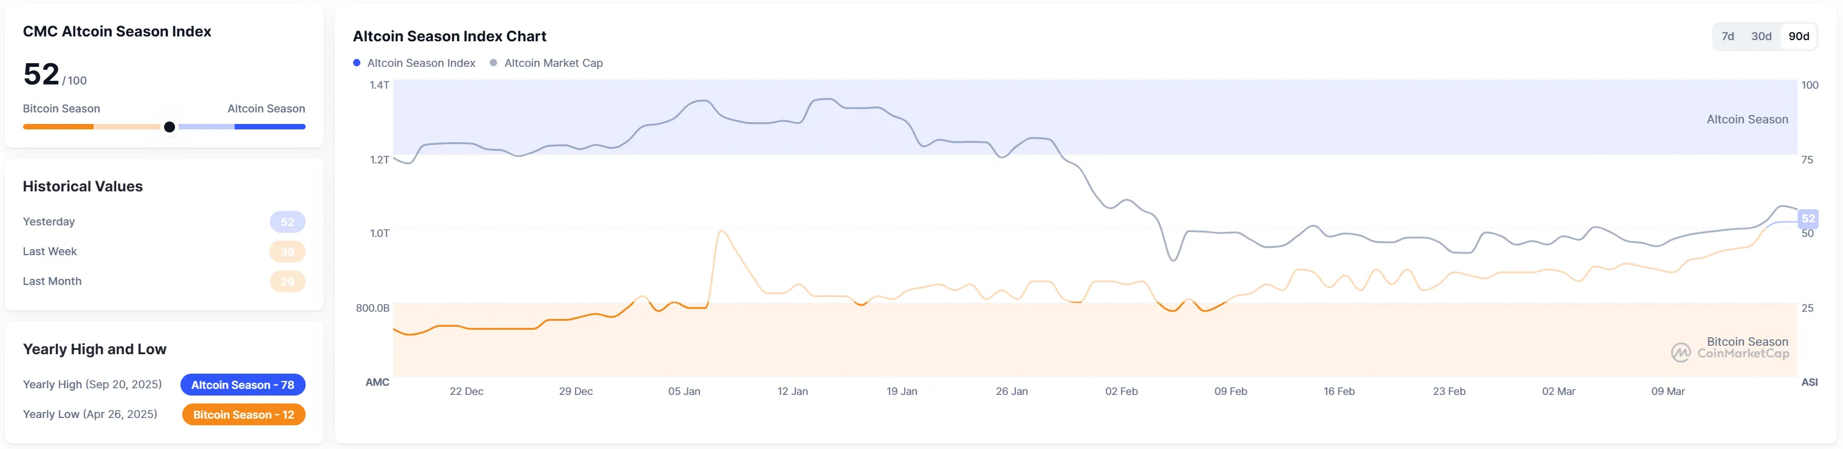The height and width of the screenshot is (449, 1843).
Task: Toggle the Altcoin Market Cap legend dot
Action: pos(493,63)
